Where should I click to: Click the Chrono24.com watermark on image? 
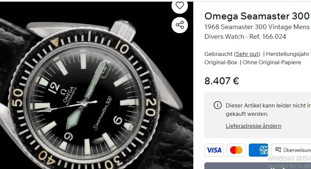click(83, 102)
